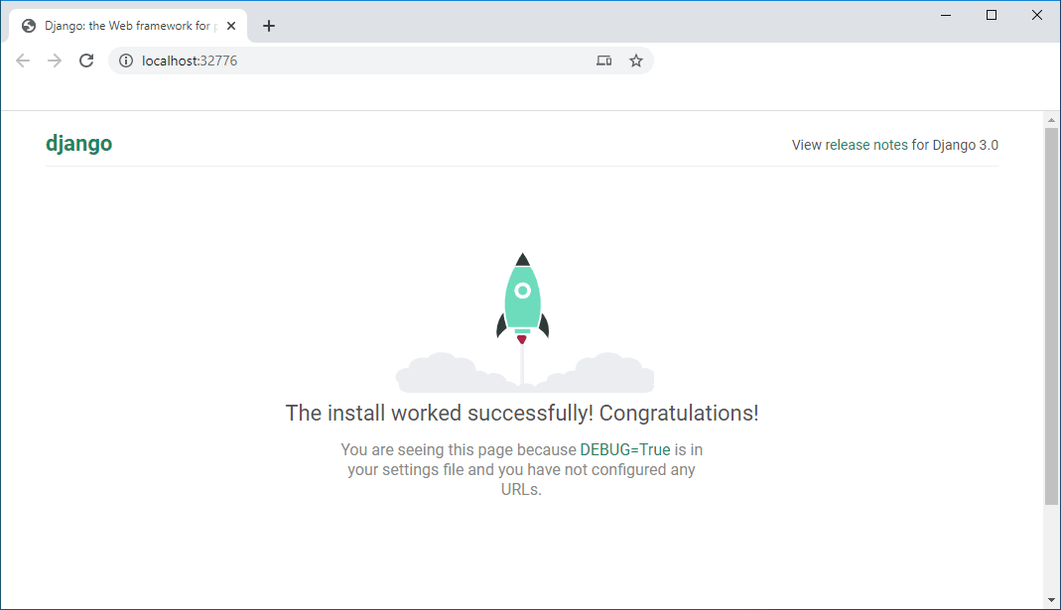Viewport: 1061px width, 610px height.
Task: Click the site information icon in address bar
Action: click(x=125, y=61)
